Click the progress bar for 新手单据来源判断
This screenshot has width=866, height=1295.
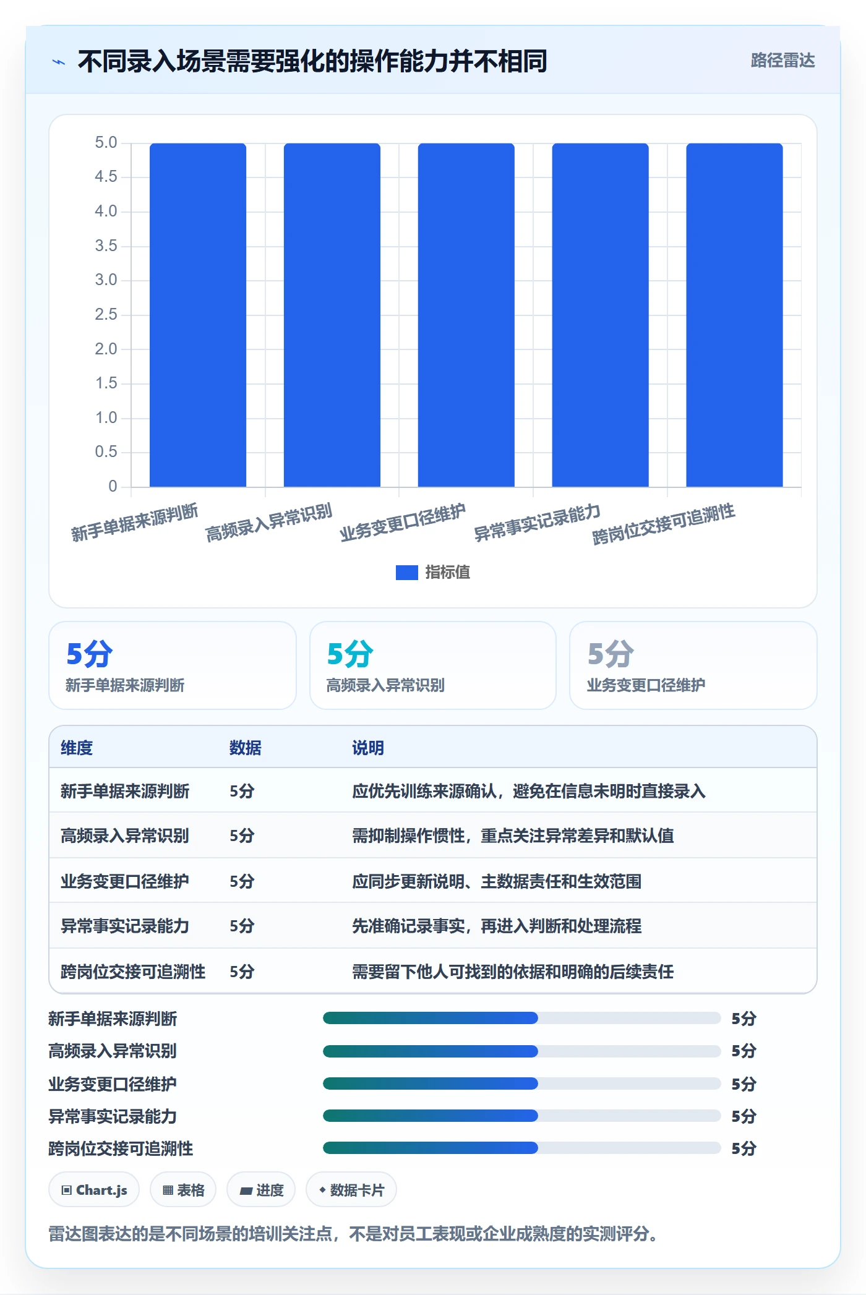coord(522,1018)
